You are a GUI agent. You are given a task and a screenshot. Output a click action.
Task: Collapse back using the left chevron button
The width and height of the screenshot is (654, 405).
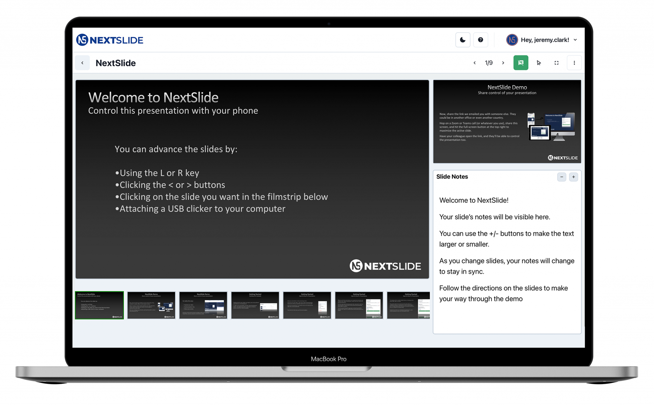(82, 63)
